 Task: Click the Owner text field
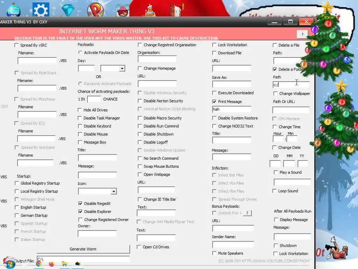pos(97,234)
